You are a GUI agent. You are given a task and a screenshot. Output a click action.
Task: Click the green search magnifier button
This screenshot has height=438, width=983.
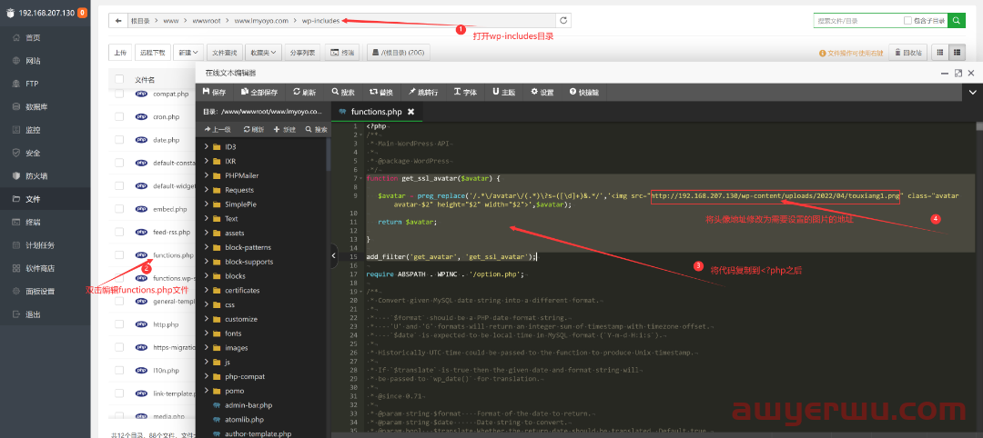956,21
